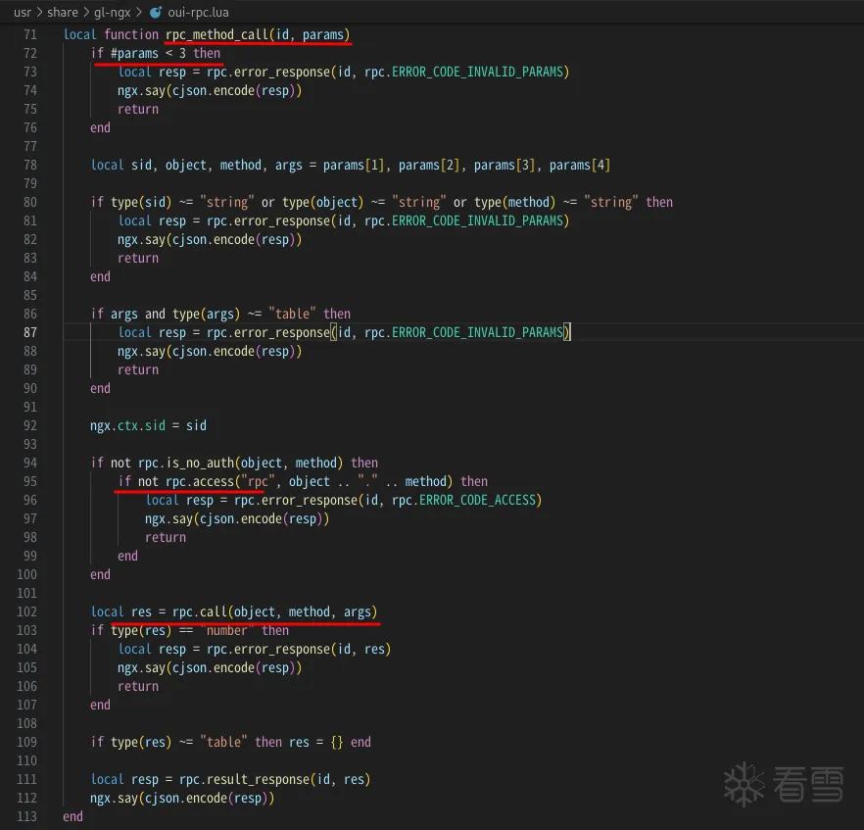Click line number 71 in gutter
864x830 pixels.
click(x=30, y=34)
